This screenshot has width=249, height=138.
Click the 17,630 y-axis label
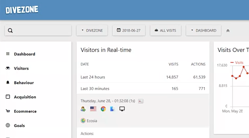[222, 65]
